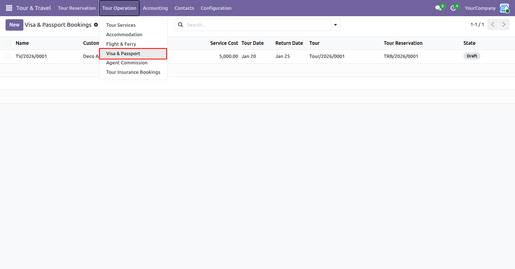
Task: Click the Tour/2026/0001 cell
Action: click(x=327, y=56)
